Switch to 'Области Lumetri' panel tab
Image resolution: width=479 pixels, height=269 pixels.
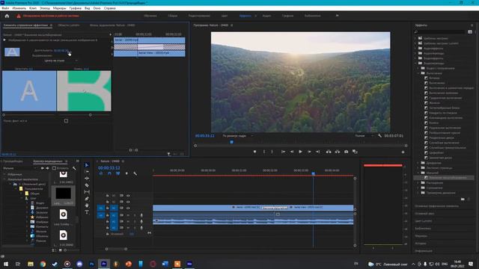[69, 25]
